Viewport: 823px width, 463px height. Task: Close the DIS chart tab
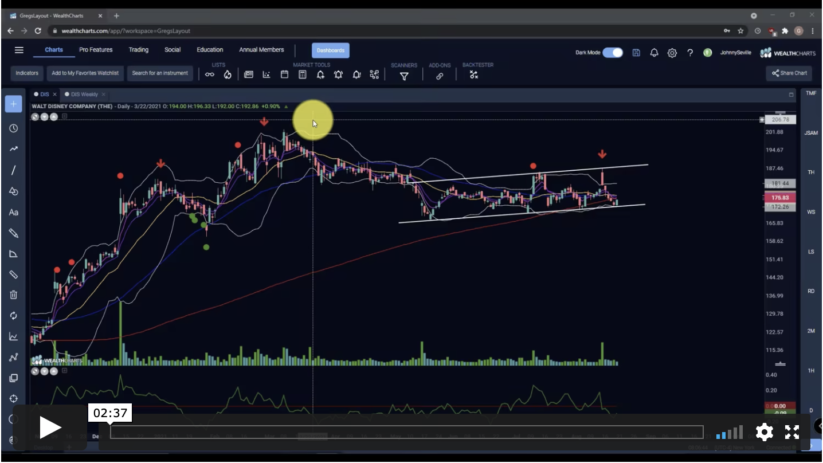coord(55,95)
